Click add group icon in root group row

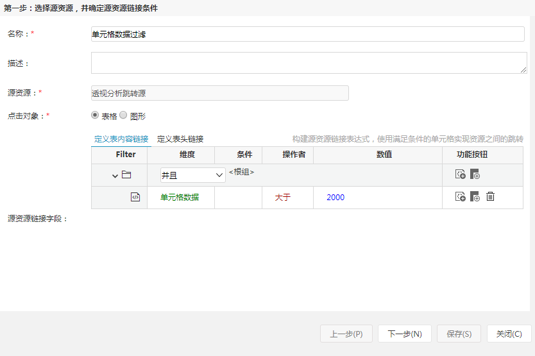pyautogui.click(x=475, y=174)
